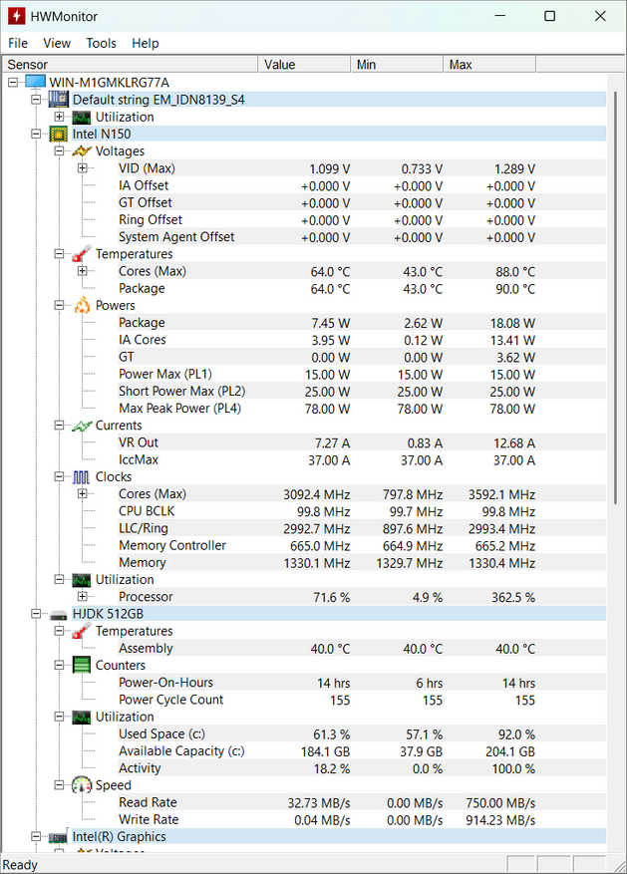Click the Currents waveform icon
This screenshot has width=627, height=874.
pos(82,426)
